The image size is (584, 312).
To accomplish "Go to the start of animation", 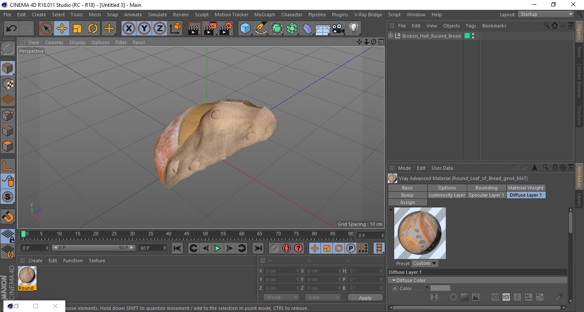I will tap(177, 248).
